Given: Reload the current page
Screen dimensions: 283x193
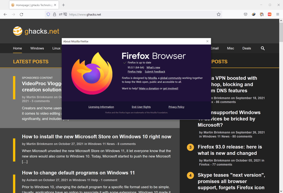Looking at the screenshot, I should tap(28, 14).
